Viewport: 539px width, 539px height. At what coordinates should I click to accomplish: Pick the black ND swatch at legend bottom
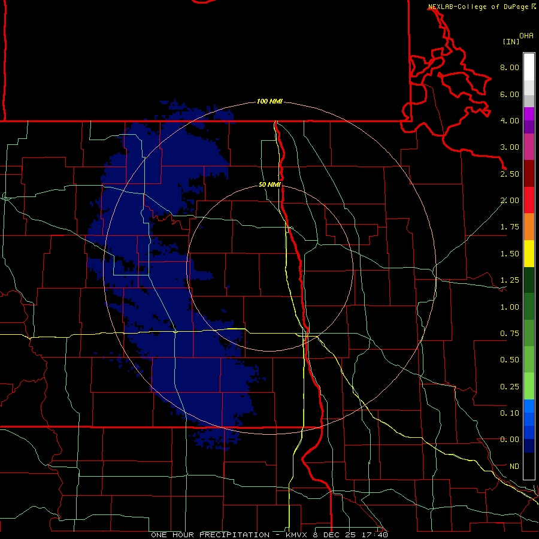[529, 466]
